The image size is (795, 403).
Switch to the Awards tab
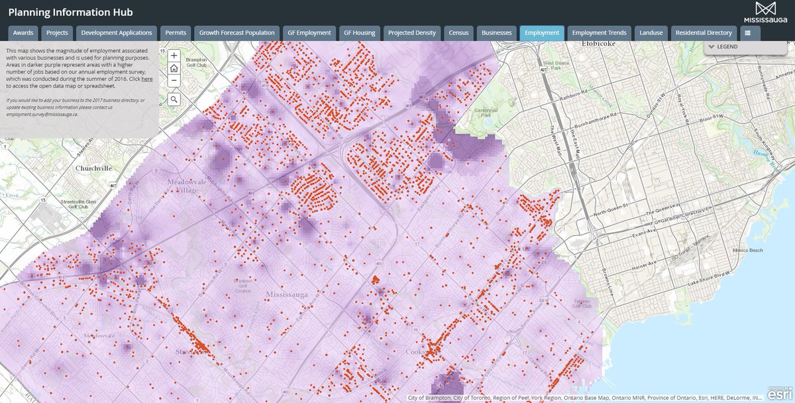click(x=23, y=32)
